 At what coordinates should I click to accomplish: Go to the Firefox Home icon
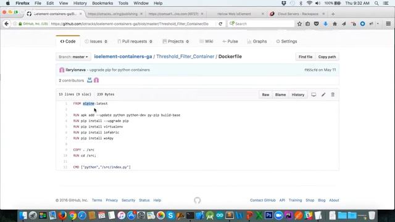coord(335,23)
